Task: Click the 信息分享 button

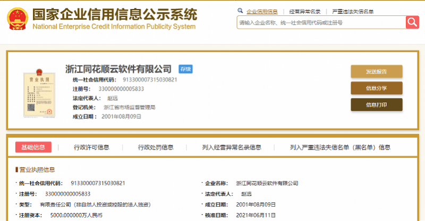Action: pos(377,88)
